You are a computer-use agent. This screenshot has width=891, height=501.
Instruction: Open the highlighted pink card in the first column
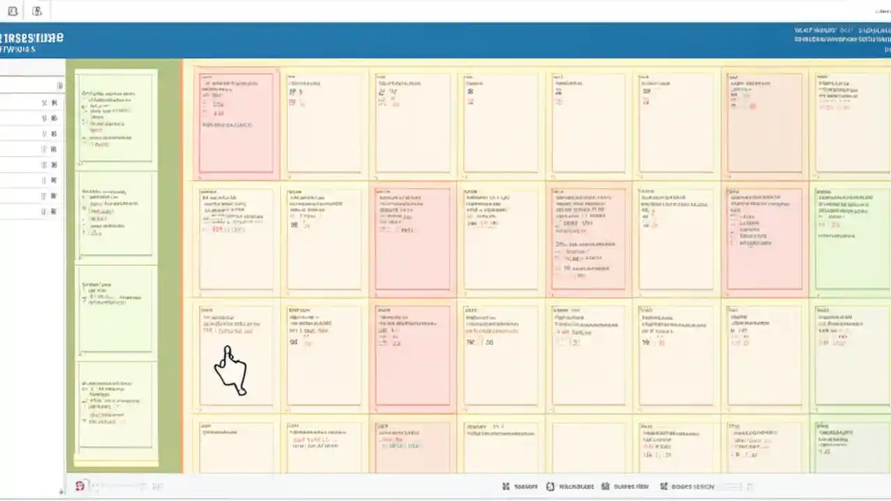coord(237,122)
